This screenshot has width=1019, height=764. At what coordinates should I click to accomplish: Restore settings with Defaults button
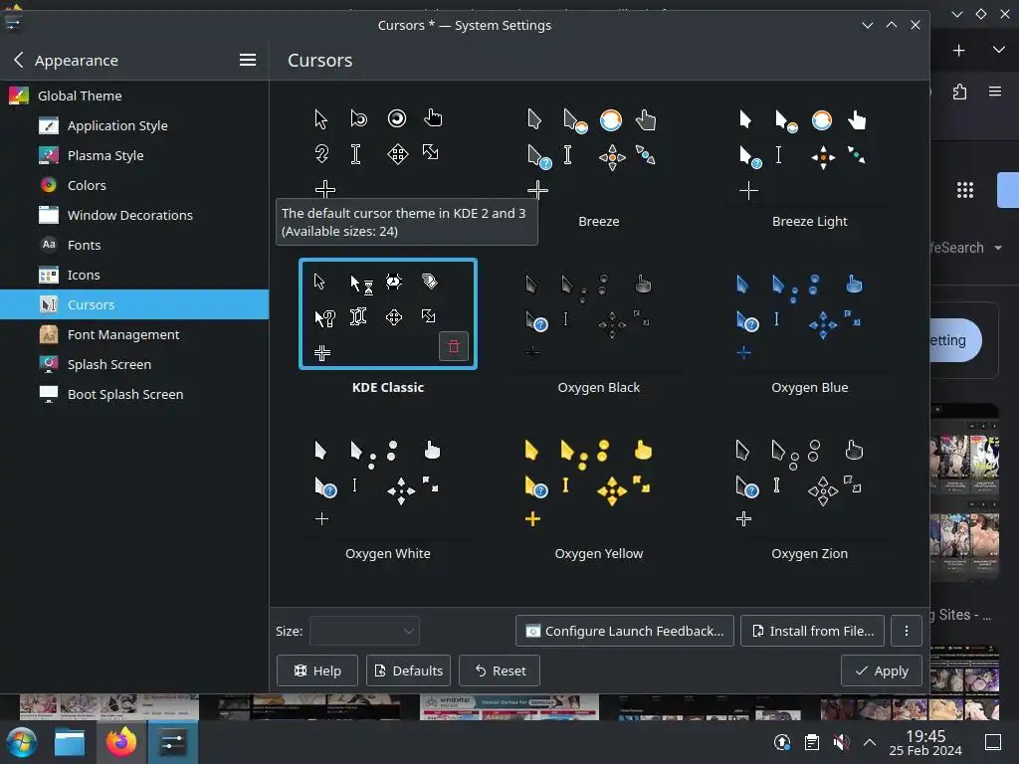(409, 670)
